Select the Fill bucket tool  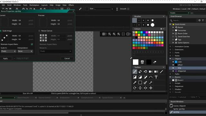click(x=145, y=72)
